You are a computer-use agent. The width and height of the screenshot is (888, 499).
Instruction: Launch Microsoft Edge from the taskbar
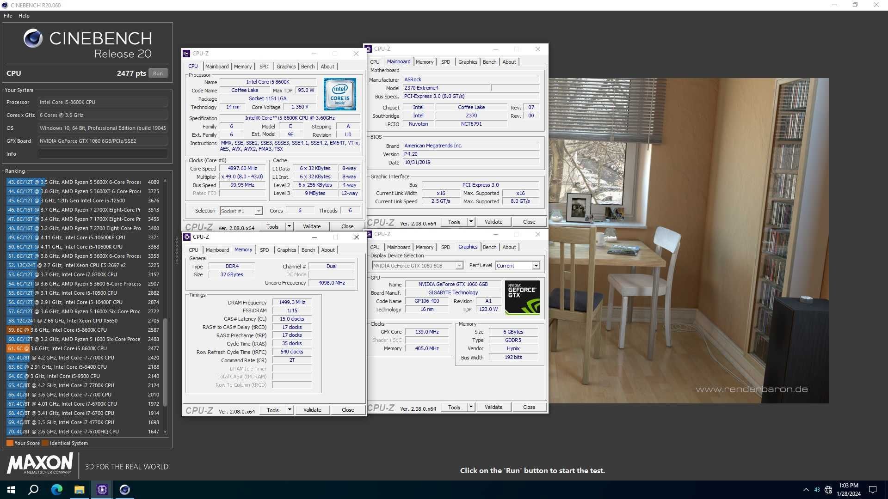56,490
